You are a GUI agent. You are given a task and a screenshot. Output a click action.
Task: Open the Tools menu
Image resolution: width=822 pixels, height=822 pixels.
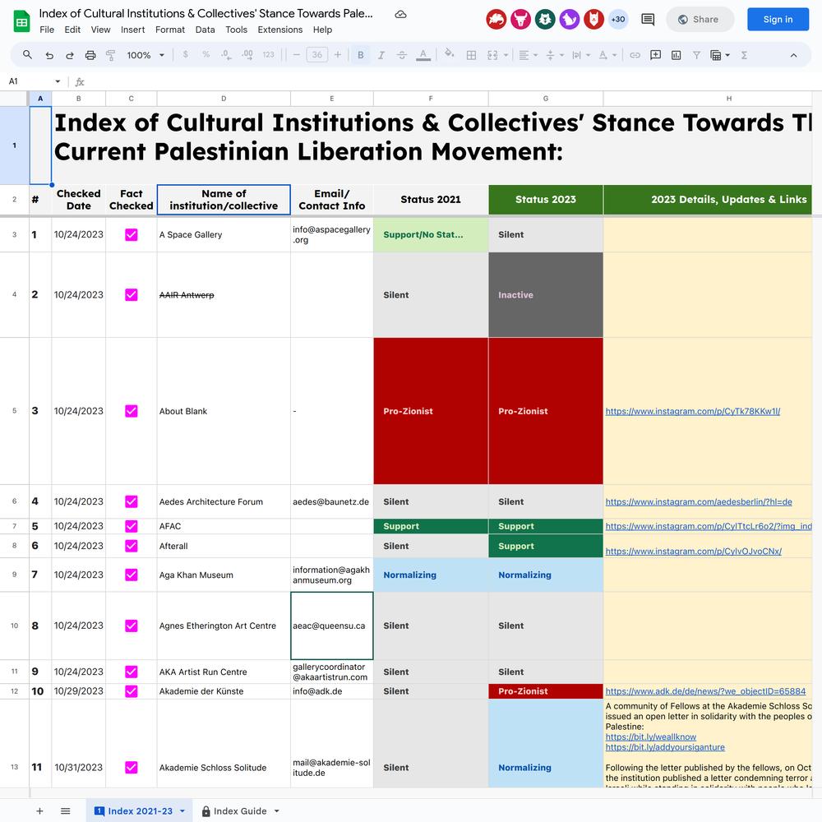[x=237, y=30]
